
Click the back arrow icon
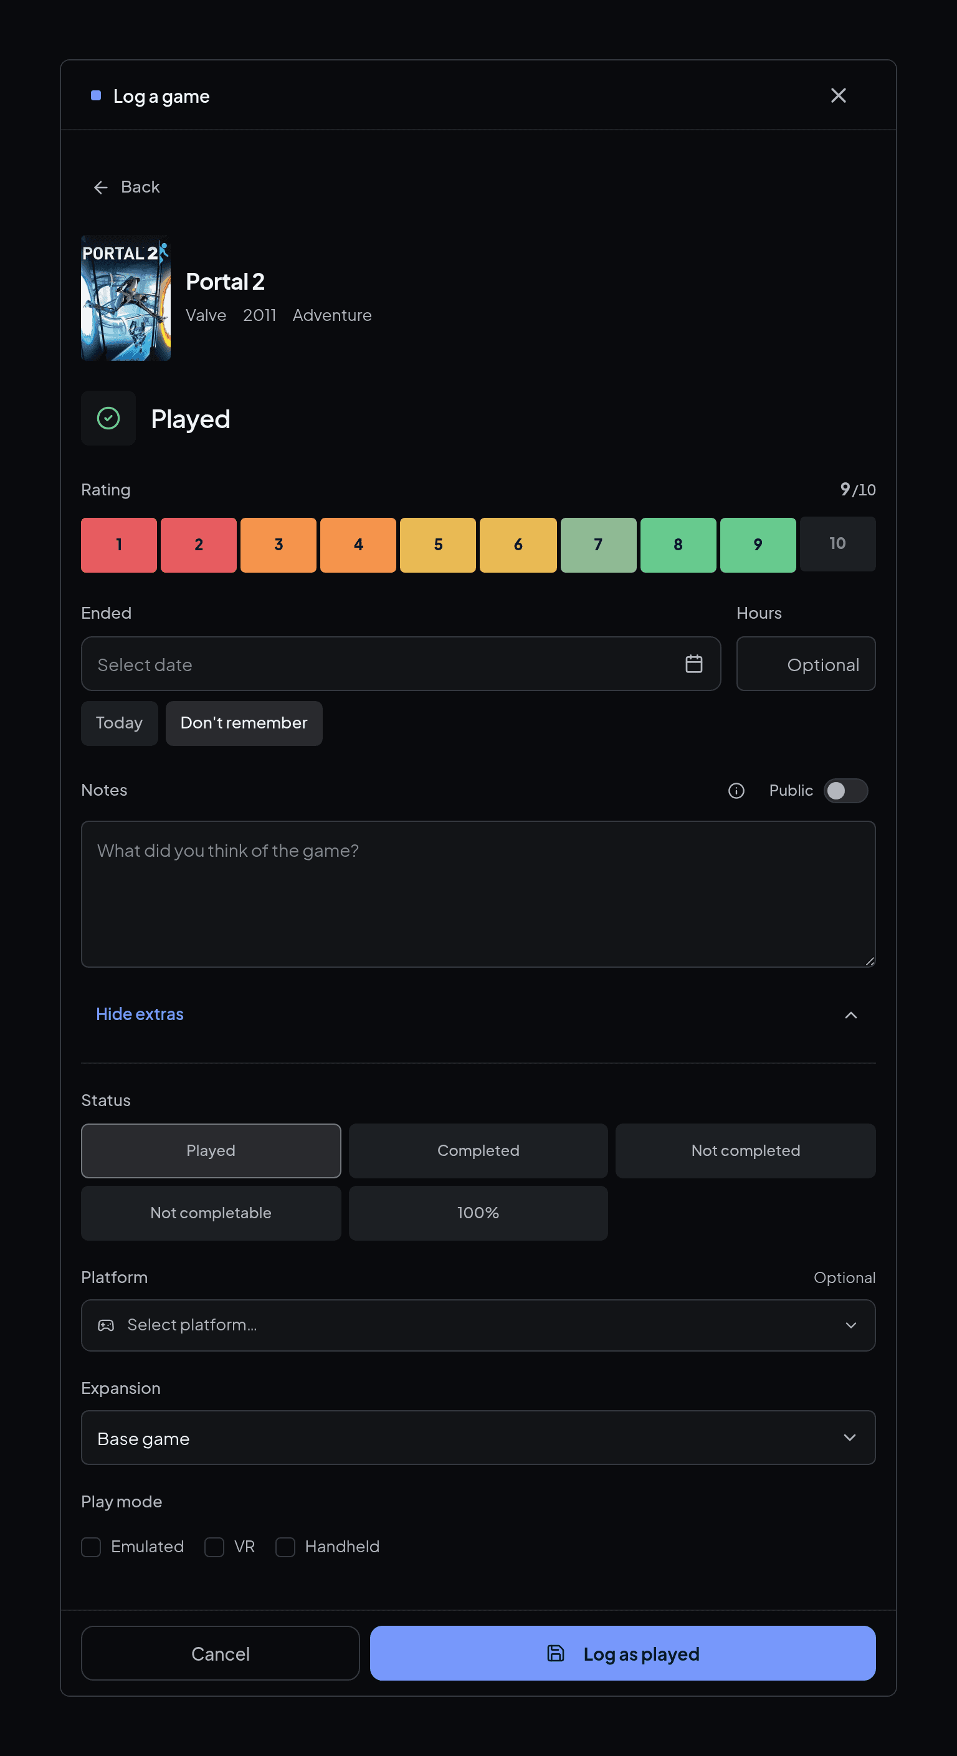pos(101,188)
